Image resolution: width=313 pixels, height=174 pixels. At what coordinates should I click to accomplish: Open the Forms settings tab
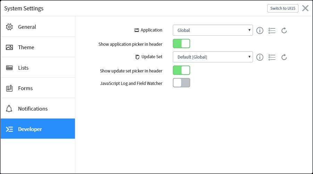click(x=38, y=88)
